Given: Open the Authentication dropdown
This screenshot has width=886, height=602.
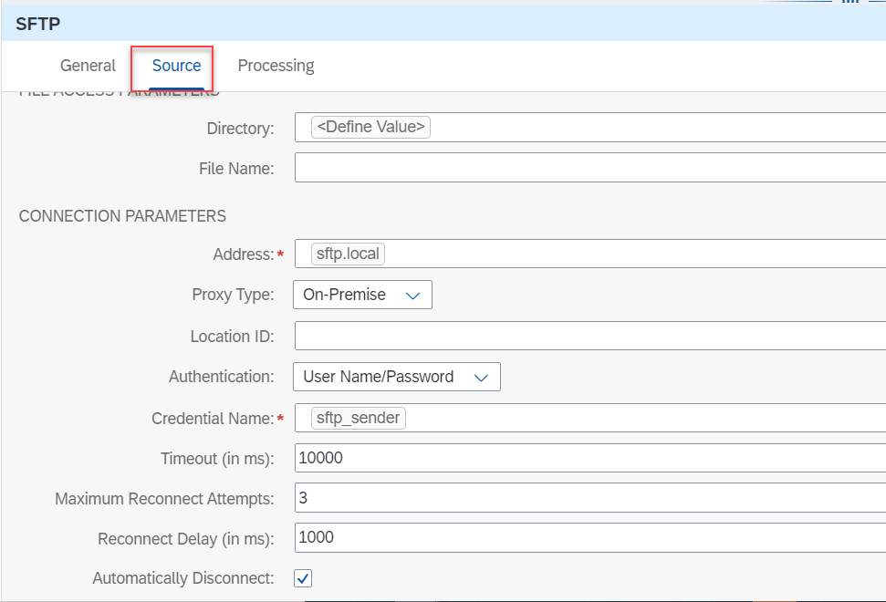Looking at the screenshot, I should 396,376.
